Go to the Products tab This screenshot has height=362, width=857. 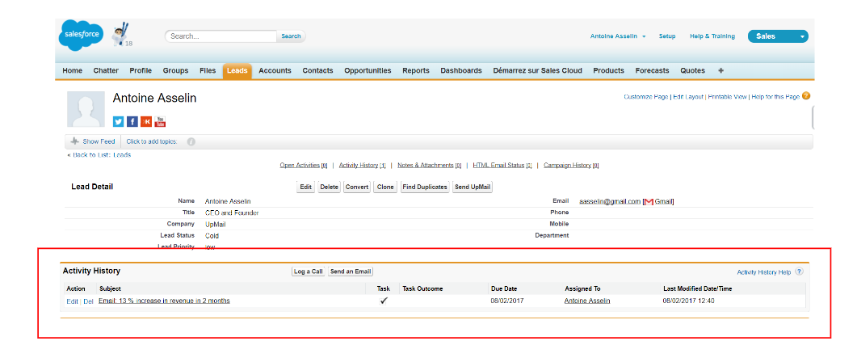click(608, 70)
